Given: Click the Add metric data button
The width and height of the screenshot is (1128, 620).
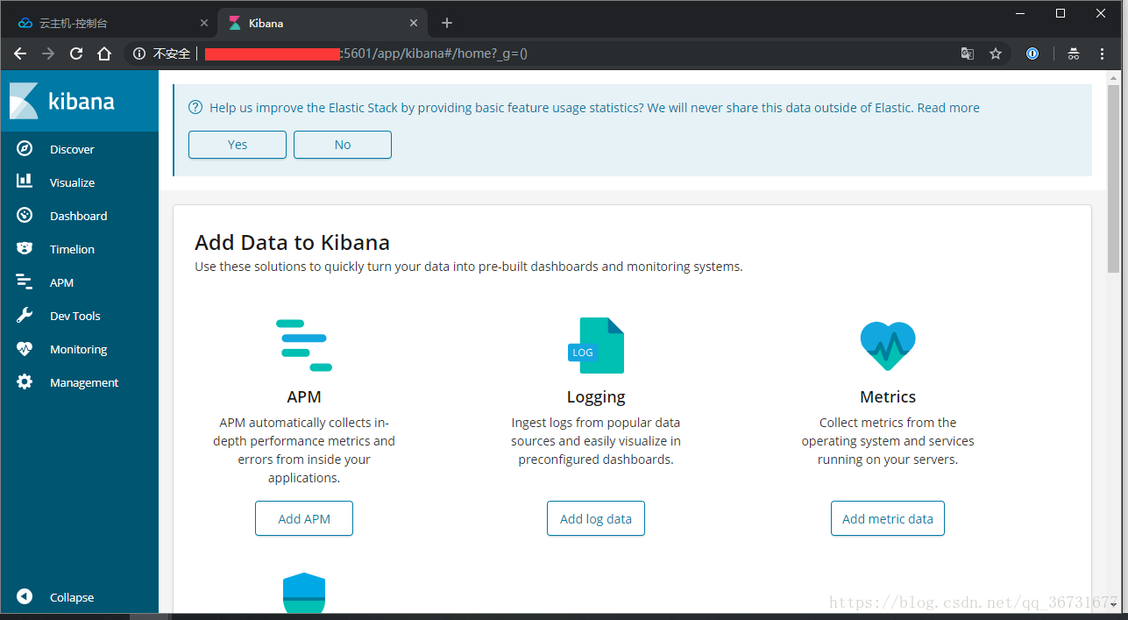Looking at the screenshot, I should tap(888, 518).
